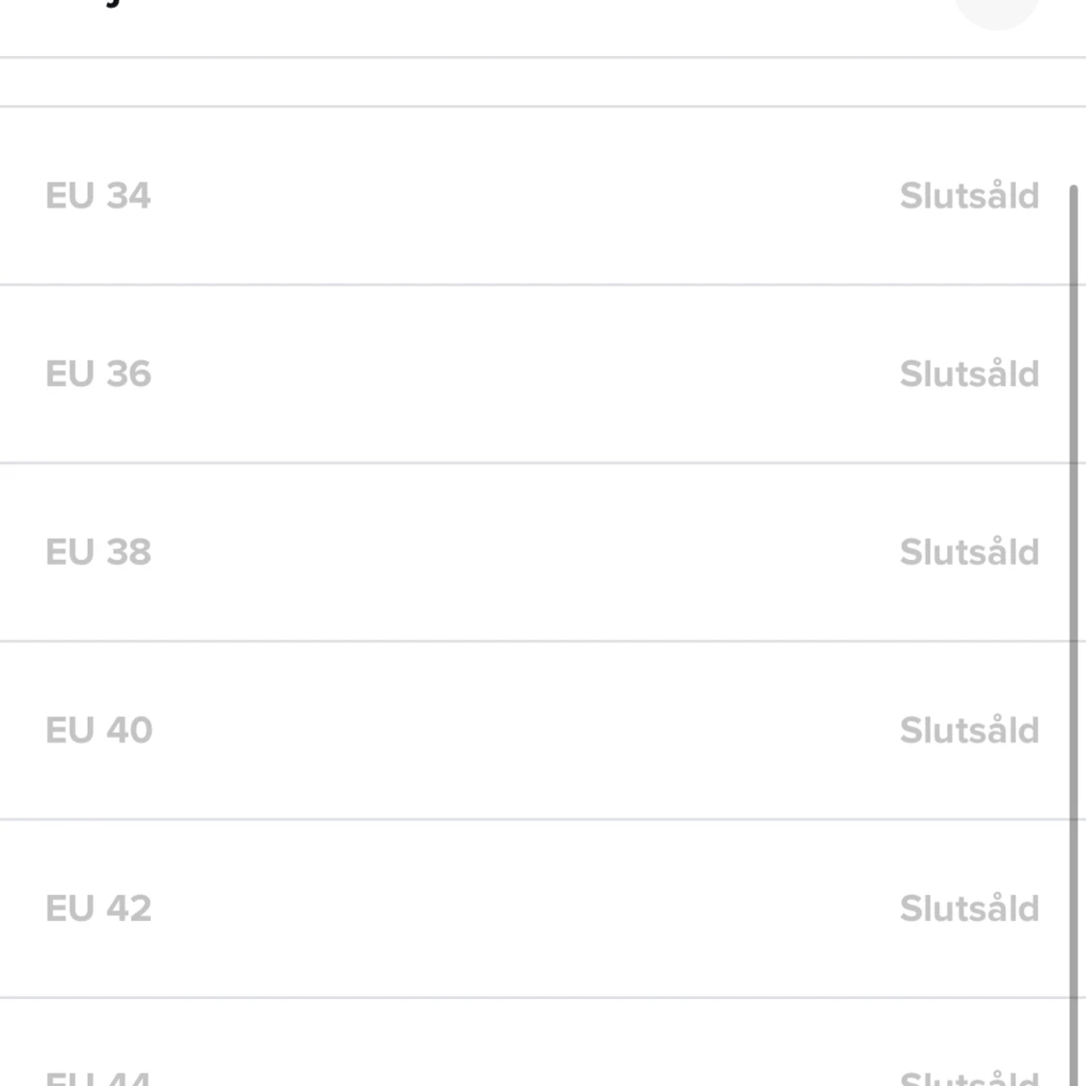Click Slutsåld status next to EU 40
This screenshot has height=1086, width=1086.
tap(969, 731)
